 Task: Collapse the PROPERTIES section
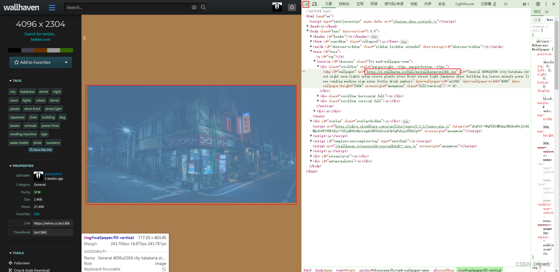(22, 166)
